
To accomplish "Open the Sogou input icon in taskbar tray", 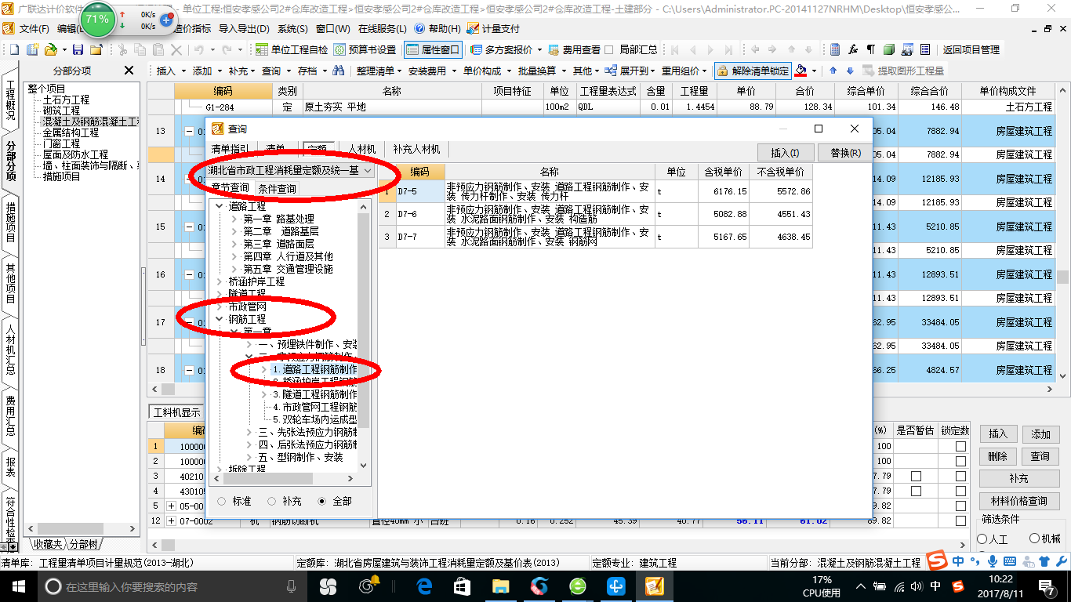I will pos(957,586).
